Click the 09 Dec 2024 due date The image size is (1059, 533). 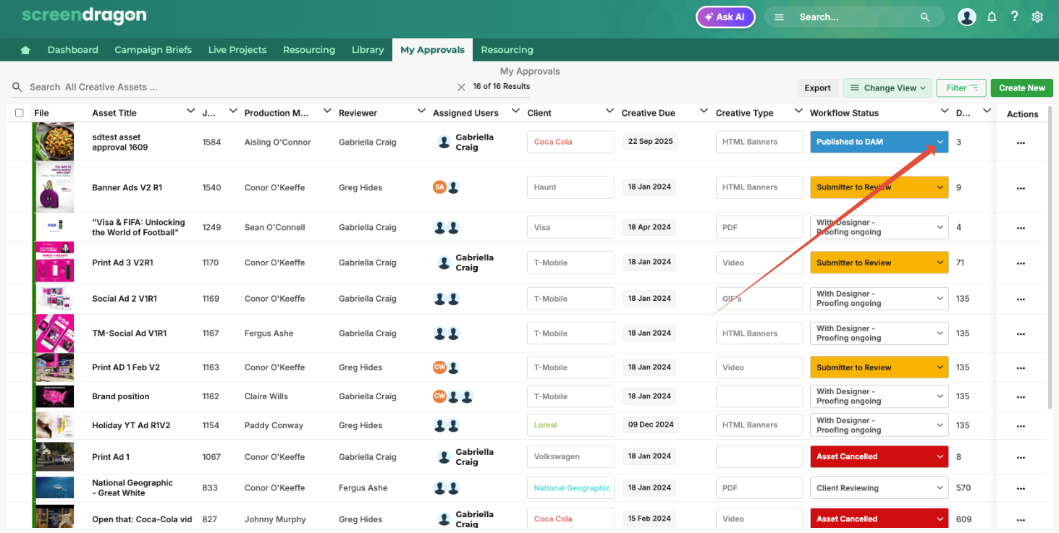pyautogui.click(x=651, y=425)
